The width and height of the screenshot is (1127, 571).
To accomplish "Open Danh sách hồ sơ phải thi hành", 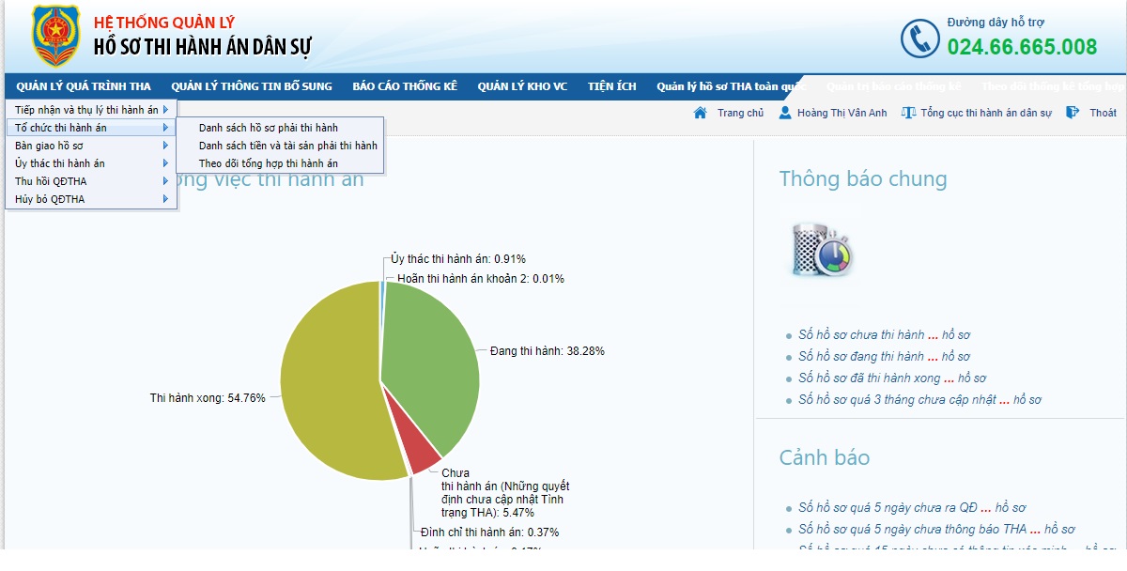I will [269, 128].
